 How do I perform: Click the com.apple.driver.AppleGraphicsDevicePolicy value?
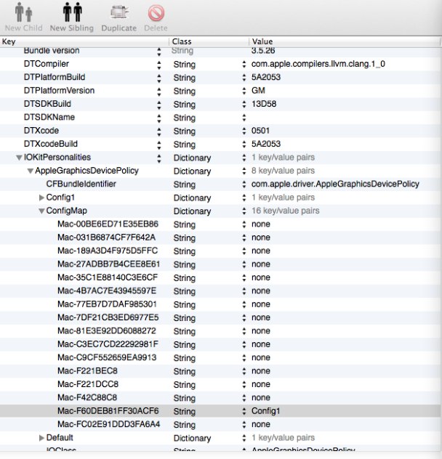[x=335, y=184]
